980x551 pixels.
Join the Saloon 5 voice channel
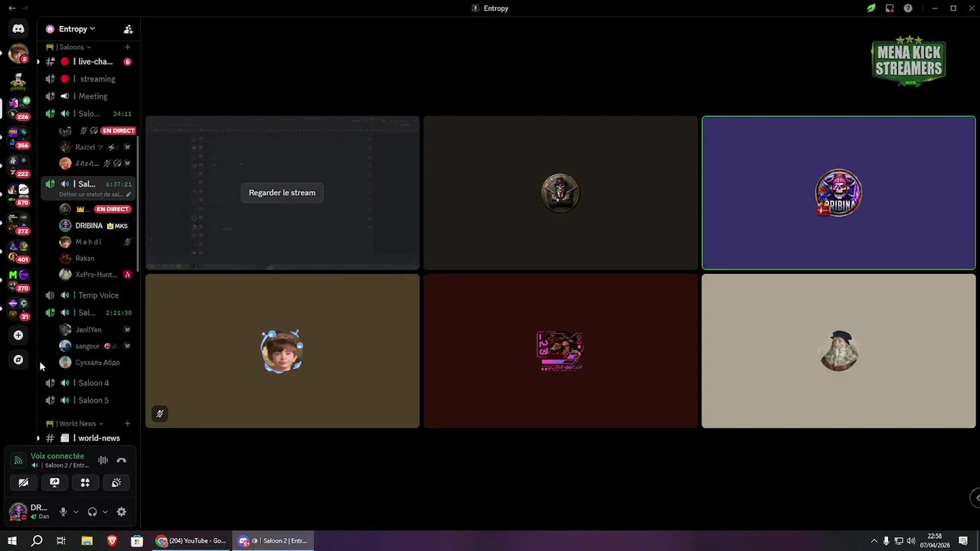click(88, 400)
